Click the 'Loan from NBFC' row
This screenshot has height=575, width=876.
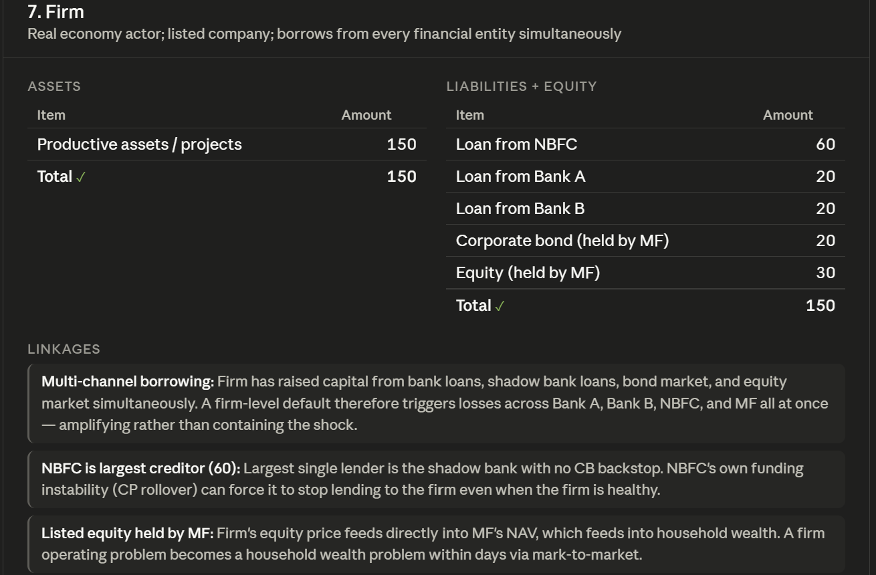coord(645,144)
